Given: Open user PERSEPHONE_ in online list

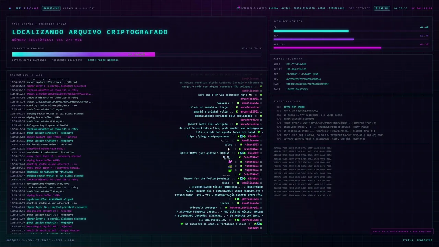Looking at the screenshot, I should click(x=337, y=8).
